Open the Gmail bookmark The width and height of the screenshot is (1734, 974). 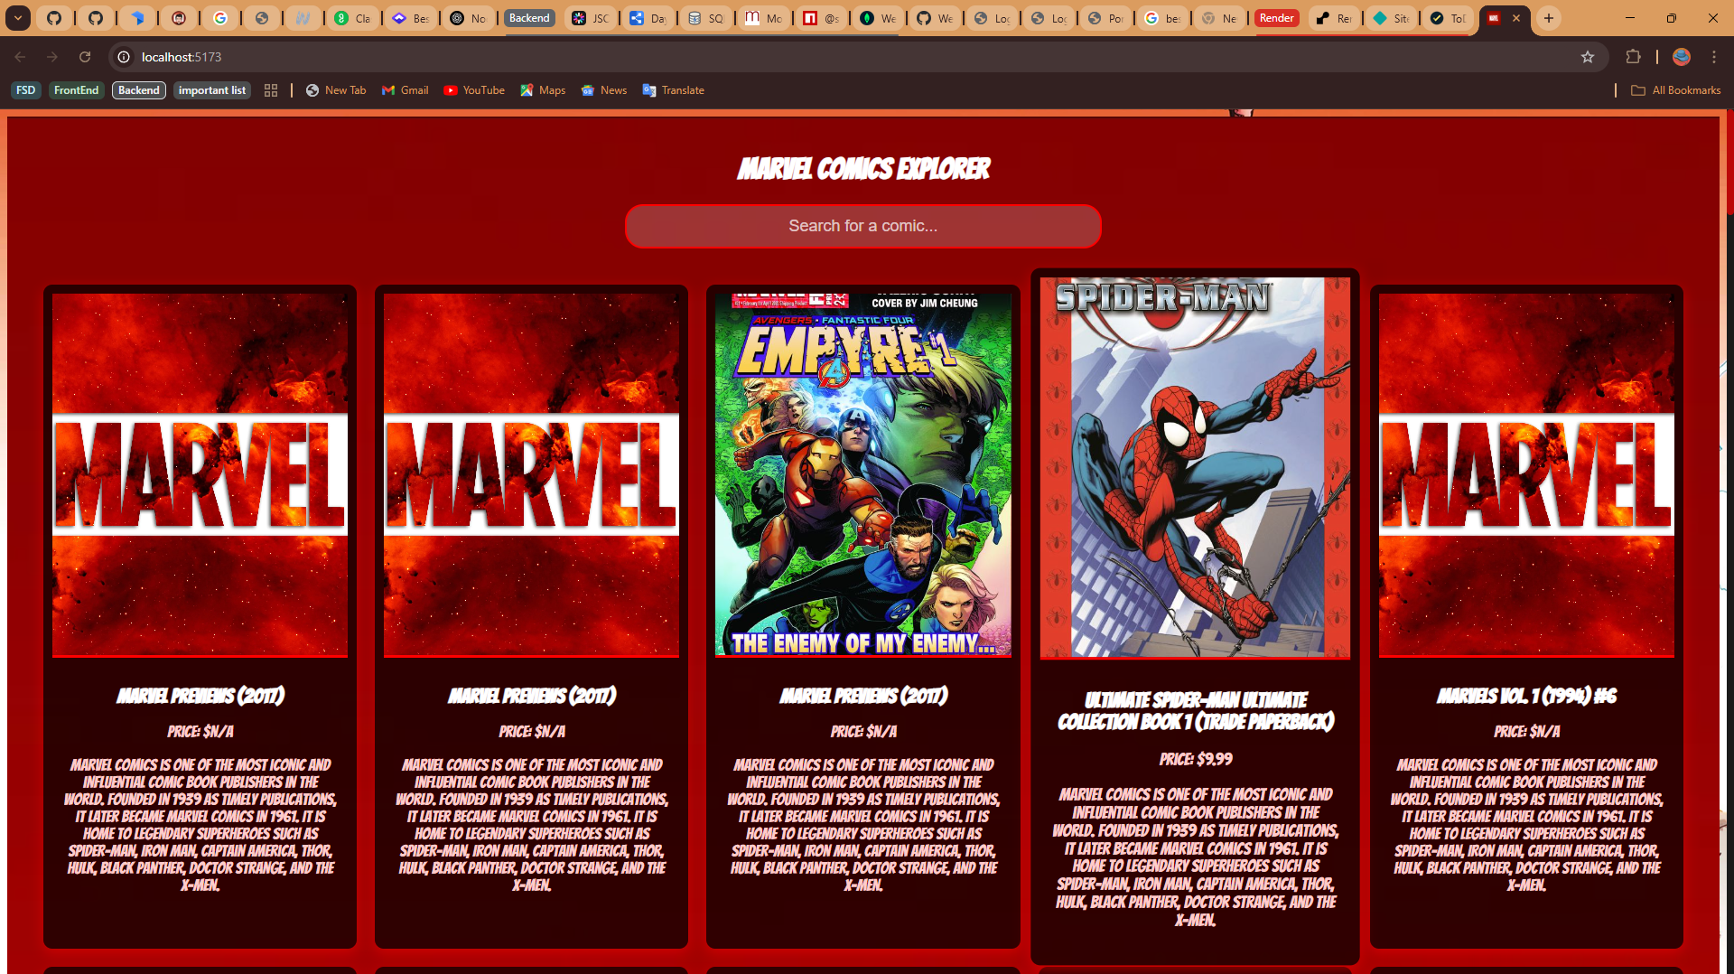click(405, 90)
